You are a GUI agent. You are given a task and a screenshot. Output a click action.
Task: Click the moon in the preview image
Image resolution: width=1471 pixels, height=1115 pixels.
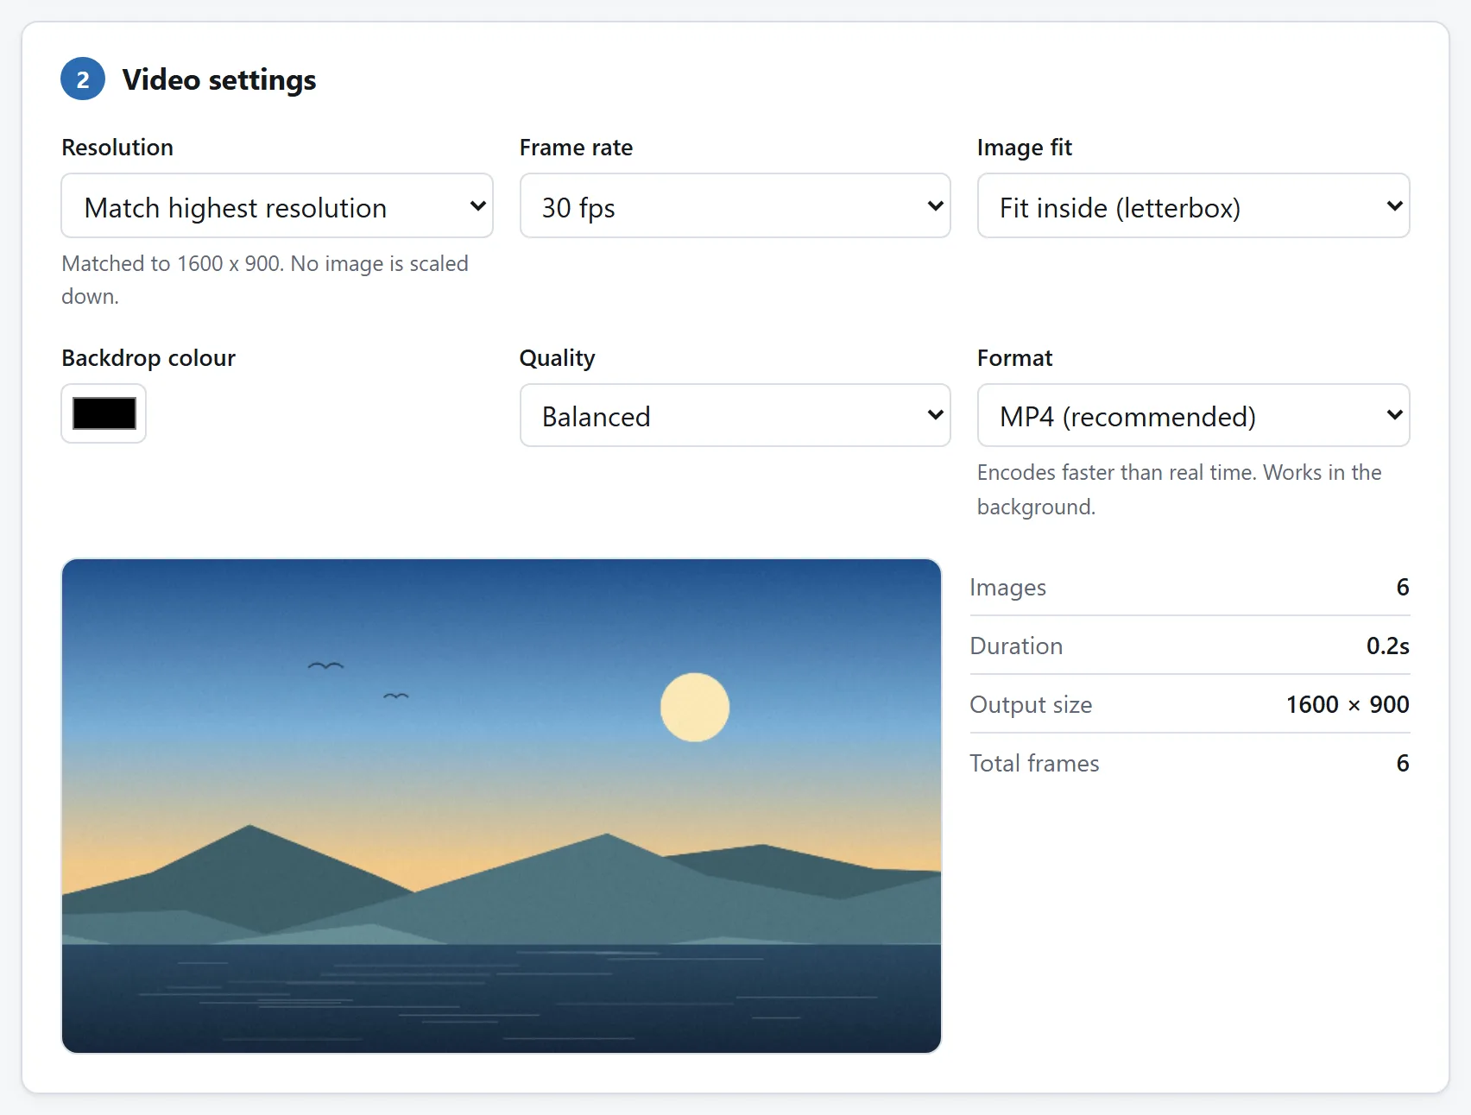point(695,708)
